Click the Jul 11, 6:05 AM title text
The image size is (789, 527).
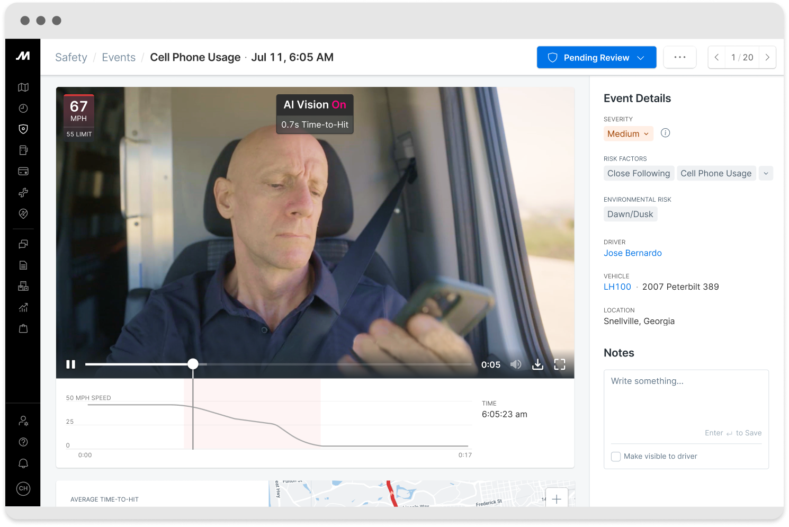click(292, 57)
